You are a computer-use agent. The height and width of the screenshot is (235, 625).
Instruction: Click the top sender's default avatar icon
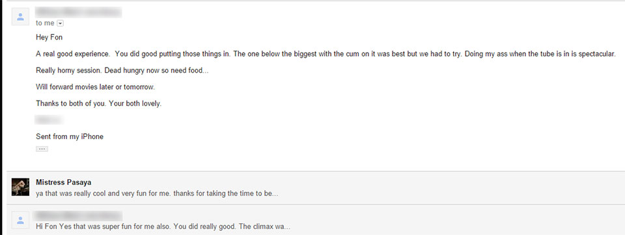pos(20,17)
